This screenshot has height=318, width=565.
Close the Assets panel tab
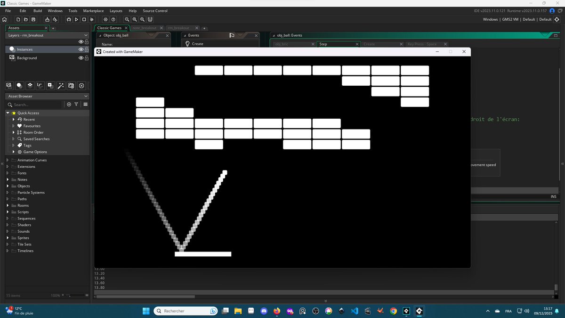[x=46, y=28]
